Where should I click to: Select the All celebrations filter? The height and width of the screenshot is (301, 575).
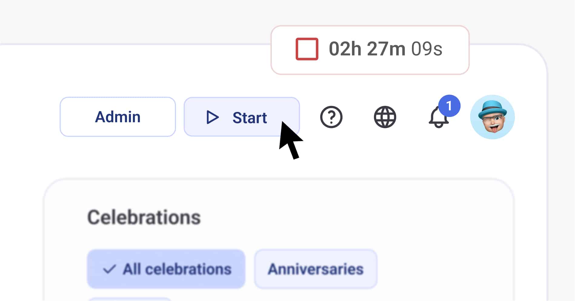tap(166, 269)
